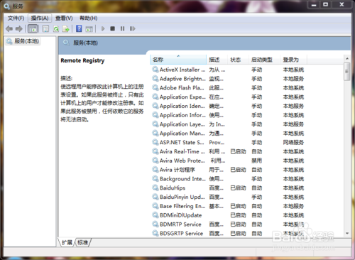Select the ActiveX Installer service row

228,70
